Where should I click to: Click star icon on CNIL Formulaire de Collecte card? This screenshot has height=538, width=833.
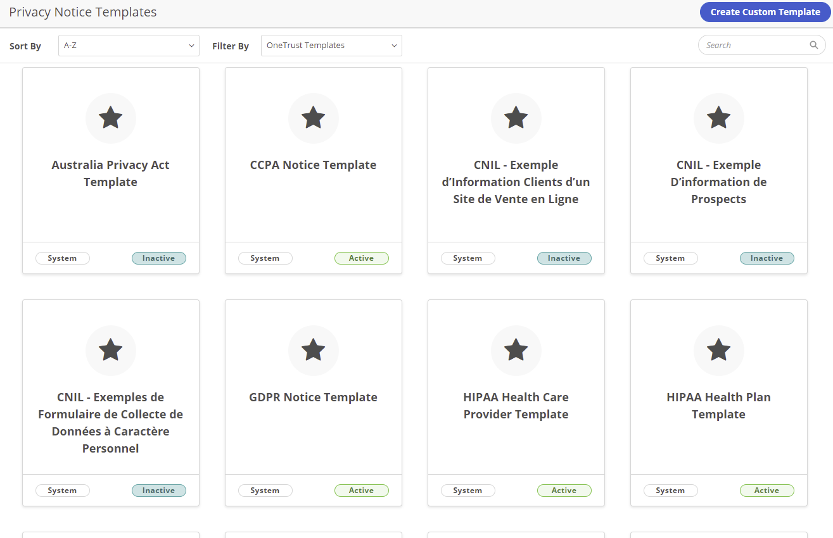[x=111, y=350]
